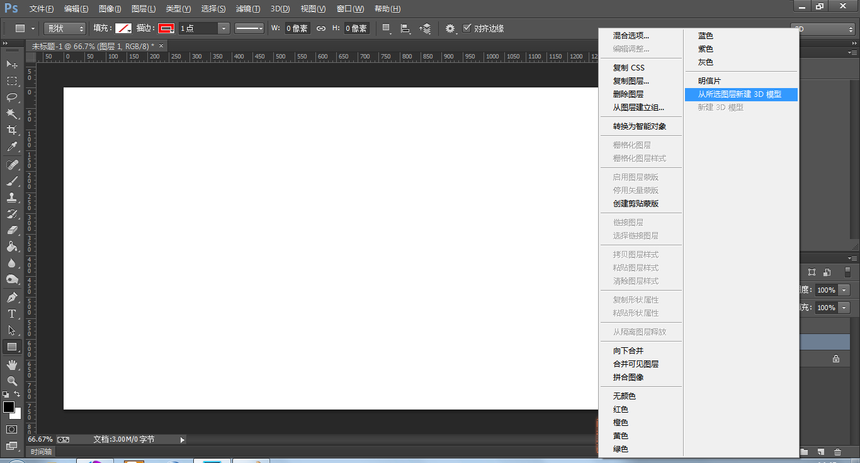The width and height of the screenshot is (860, 463).
Task: Click the width W input field
Action: (297, 28)
